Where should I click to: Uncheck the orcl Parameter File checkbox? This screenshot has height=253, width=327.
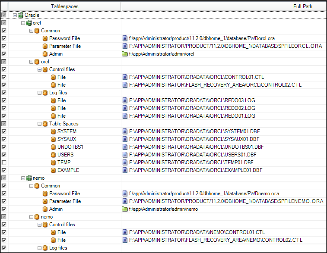[4, 46]
